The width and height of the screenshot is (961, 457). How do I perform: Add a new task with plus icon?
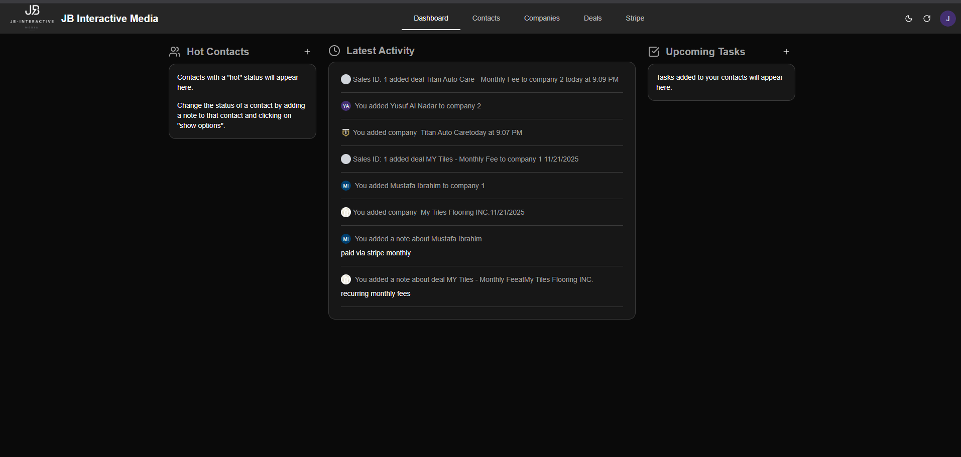pyautogui.click(x=786, y=52)
